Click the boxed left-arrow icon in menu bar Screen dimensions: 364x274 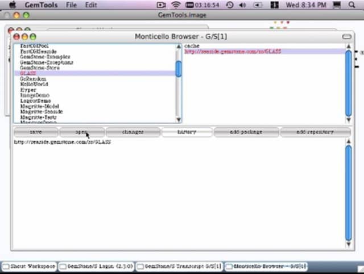pos(258,5)
